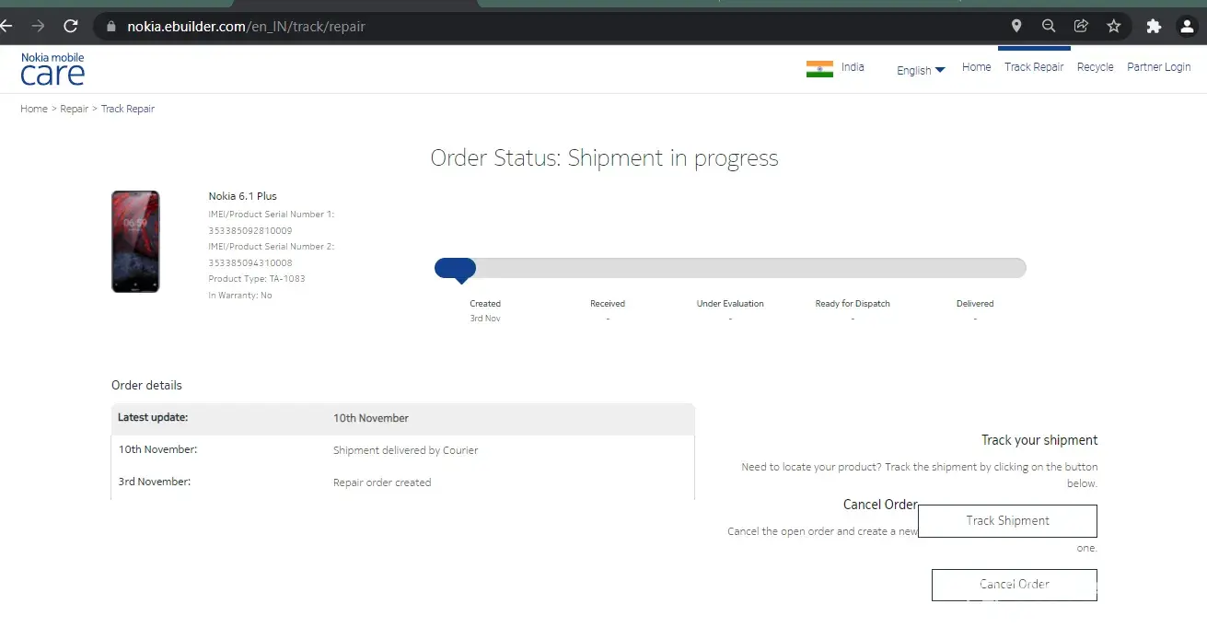Open Track Repair in top navigation

tap(1034, 67)
